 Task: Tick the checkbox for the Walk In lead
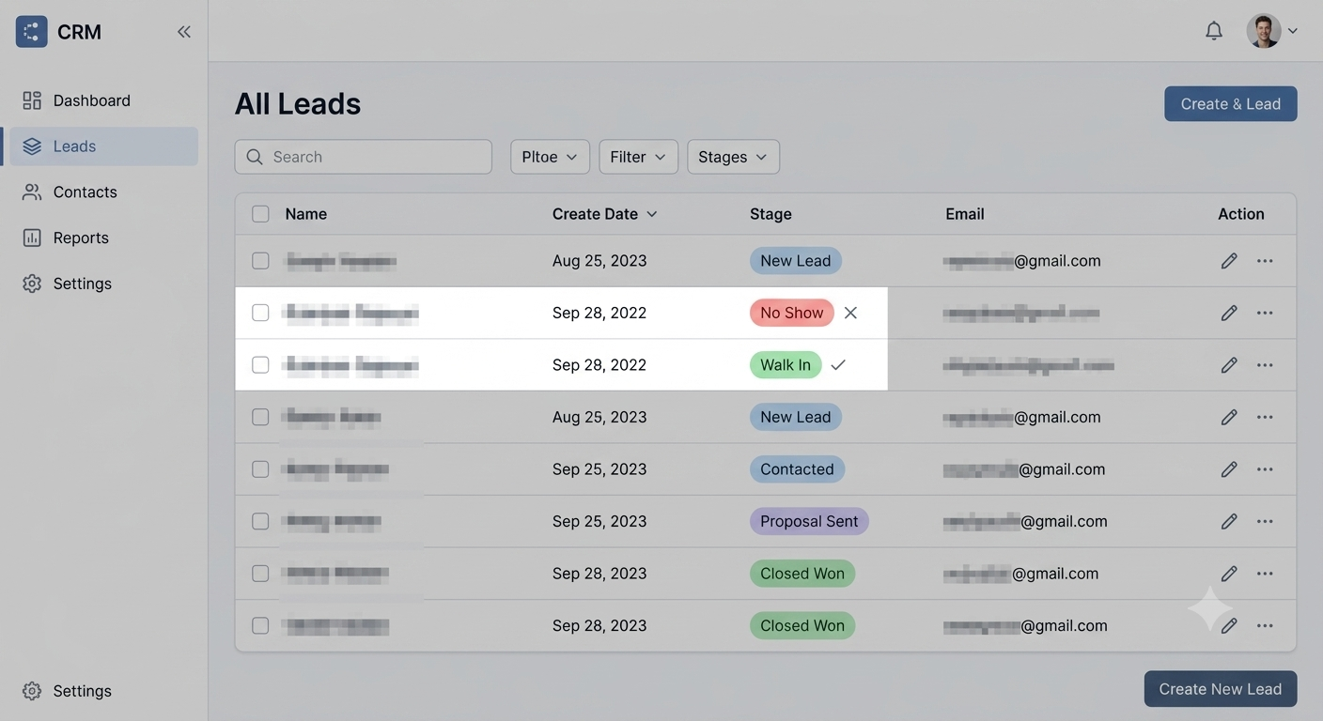tap(260, 365)
